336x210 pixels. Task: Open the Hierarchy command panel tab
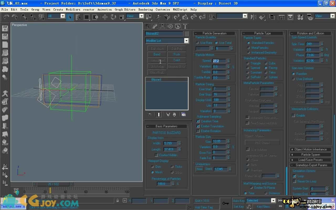pyautogui.click(x=162, y=26)
